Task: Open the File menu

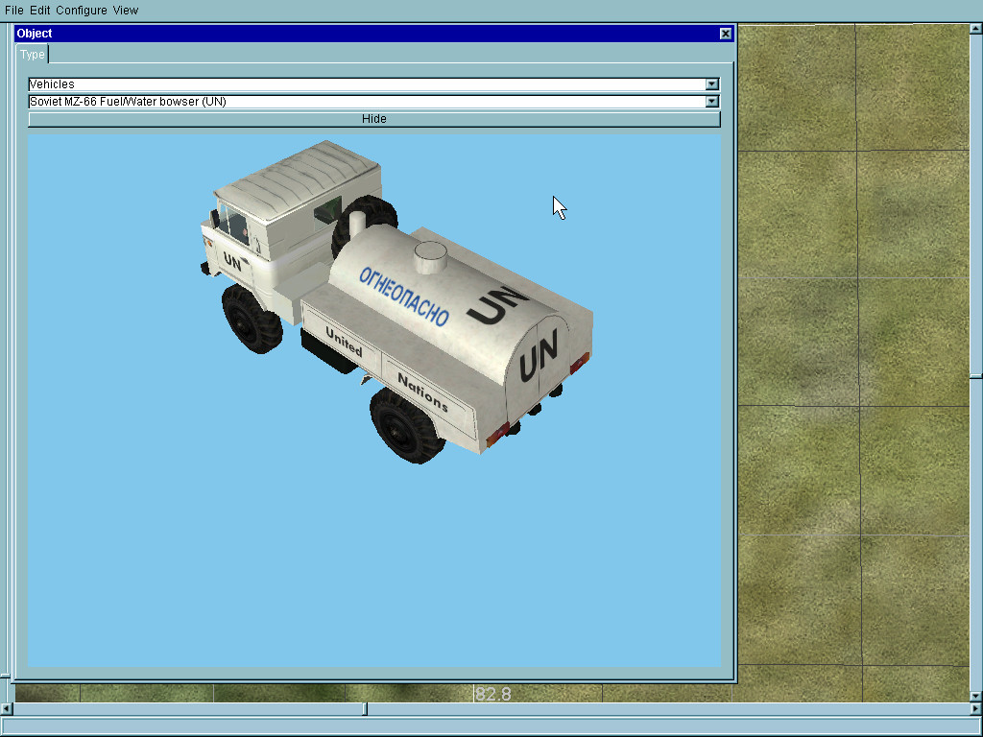Action: [13, 10]
